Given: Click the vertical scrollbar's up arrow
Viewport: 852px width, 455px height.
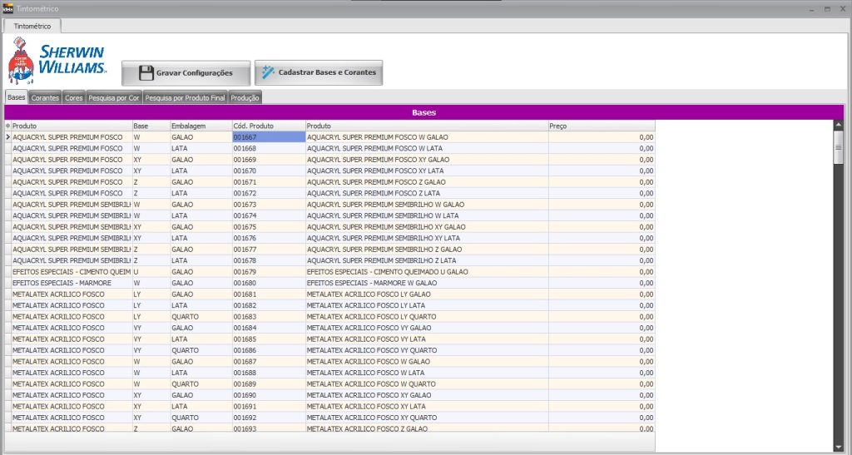Looking at the screenshot, I should click(x=839, y=125).
